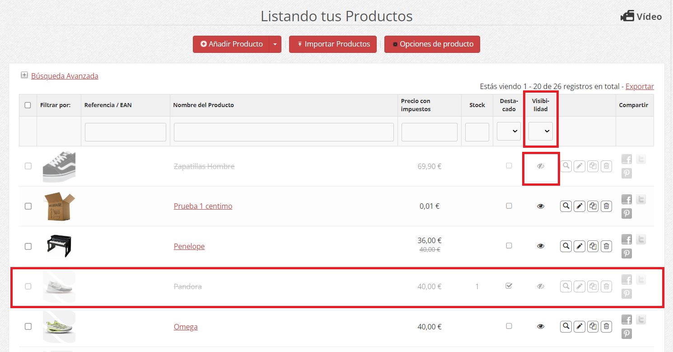This screenshot has width=673, height=352.
Task: Delete Penelope with the trash icon
Action: pyautogui.click(x=606, y=246)
